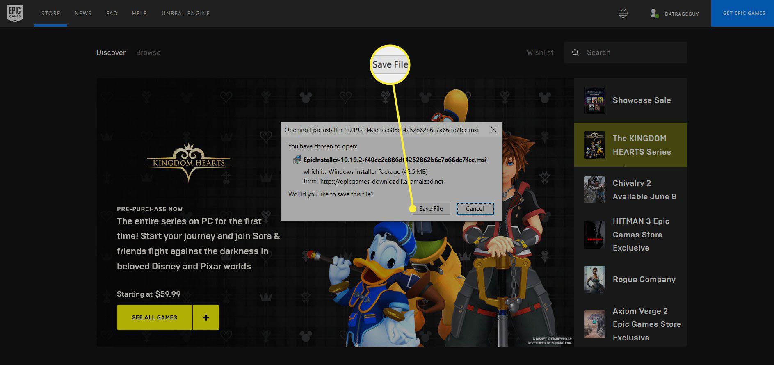Click the search magnifier icon
This screenshot has height=365, width=774.
tap(575, 52)
